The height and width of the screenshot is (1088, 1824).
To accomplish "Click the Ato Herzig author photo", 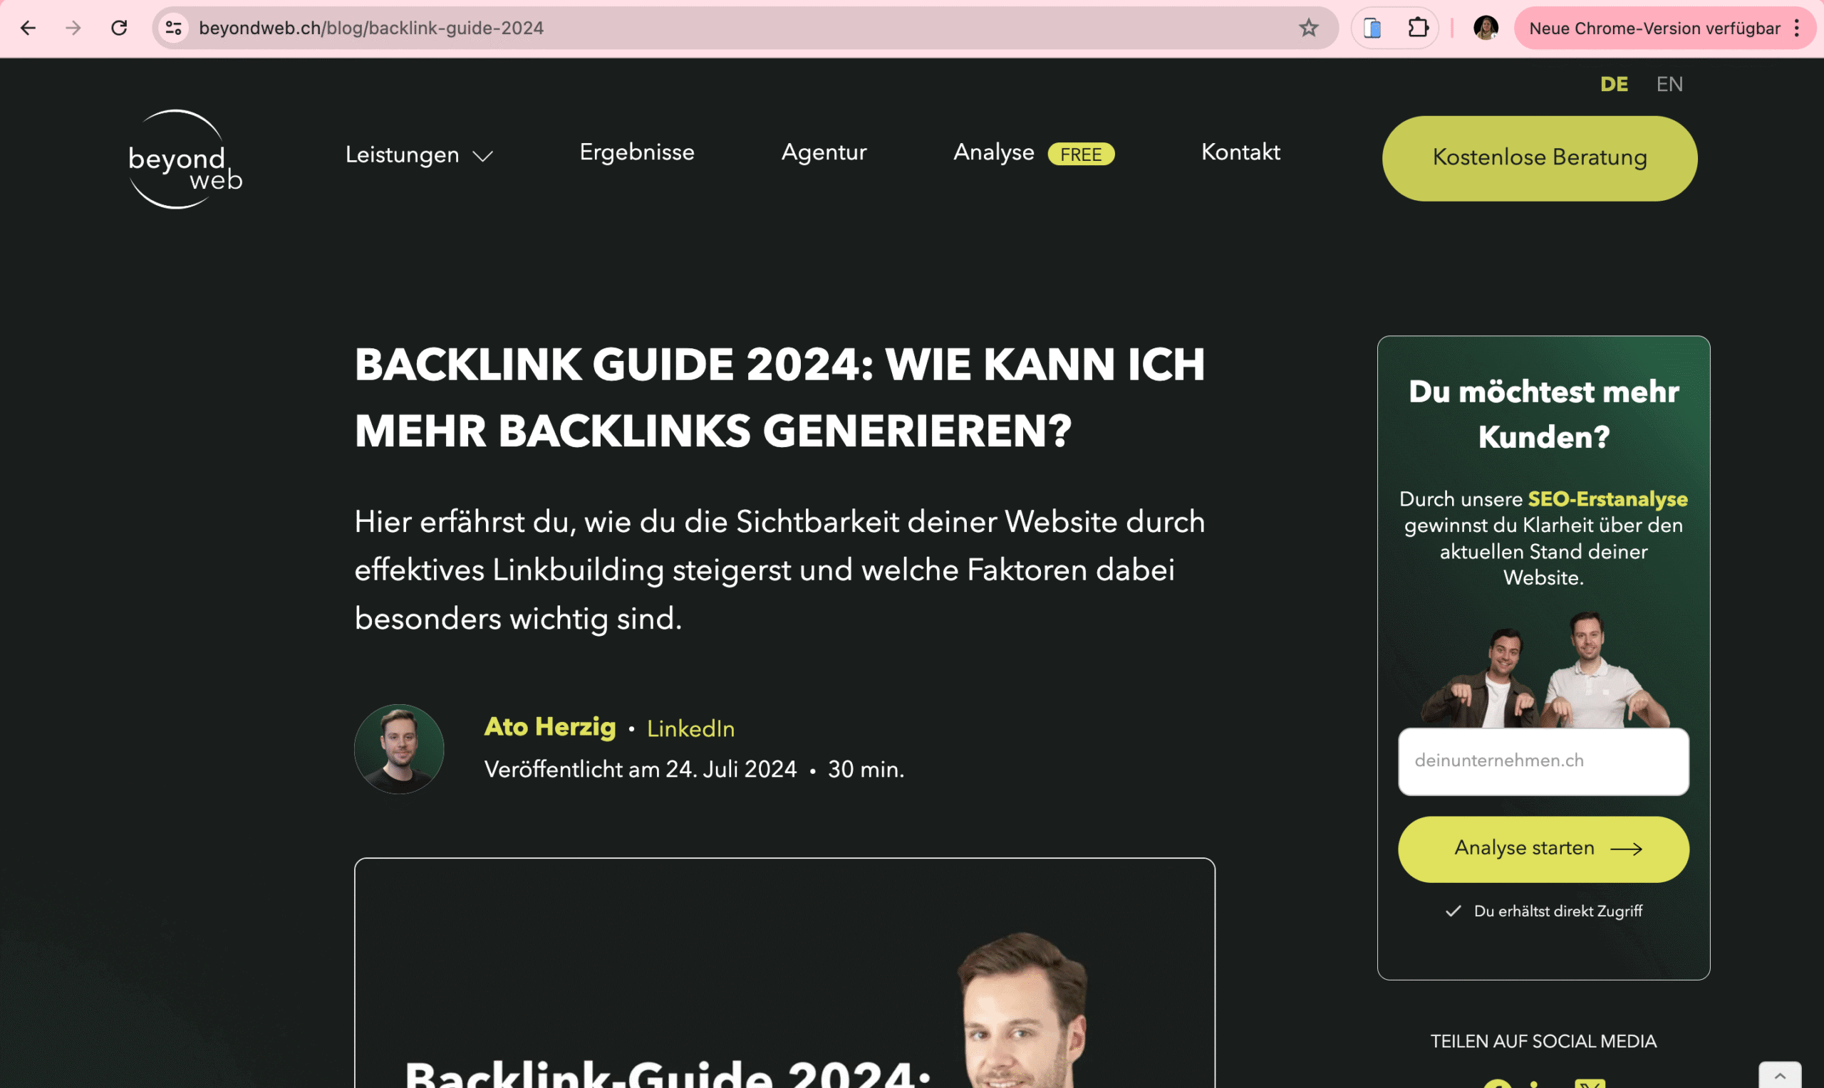I will 399,748.
